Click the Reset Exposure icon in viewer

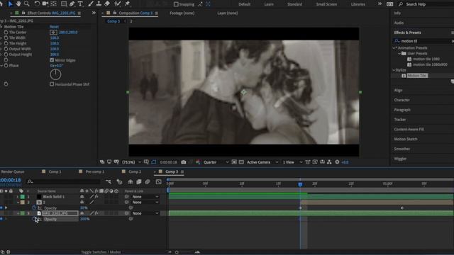(337, 162)
